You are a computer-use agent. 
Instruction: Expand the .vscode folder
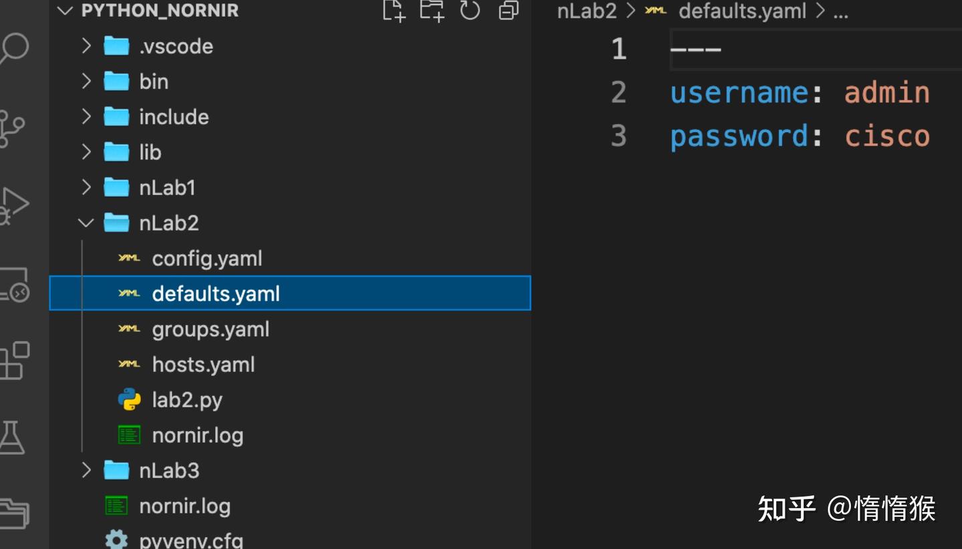pyautogui.click(x=86, y=45)
